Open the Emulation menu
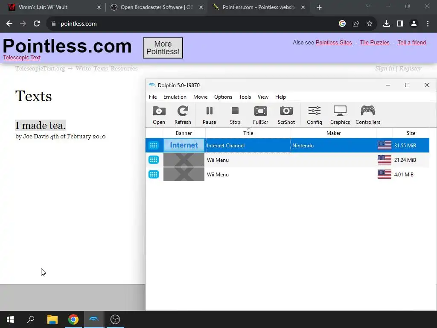This screenshot has width=437, height=328. pyautogui.click(x=175, y=97)
